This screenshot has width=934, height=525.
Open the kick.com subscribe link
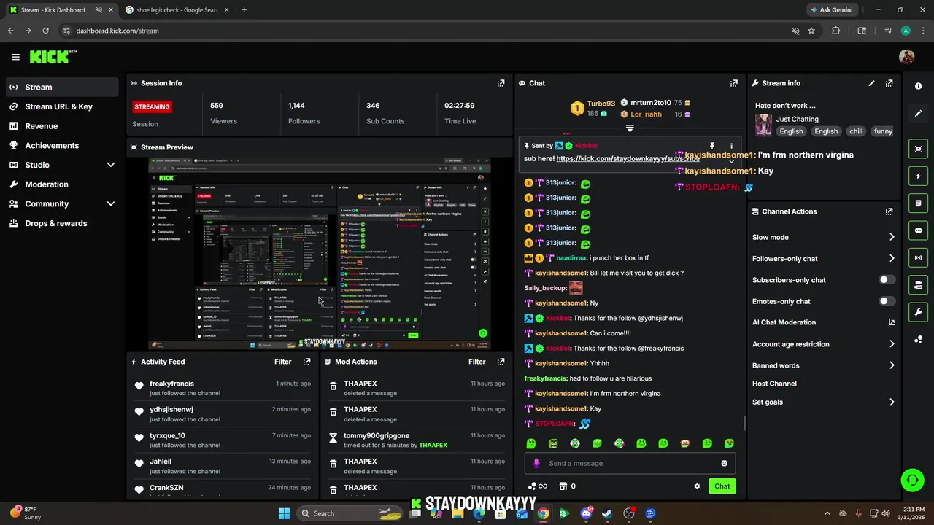pos(628,158)
